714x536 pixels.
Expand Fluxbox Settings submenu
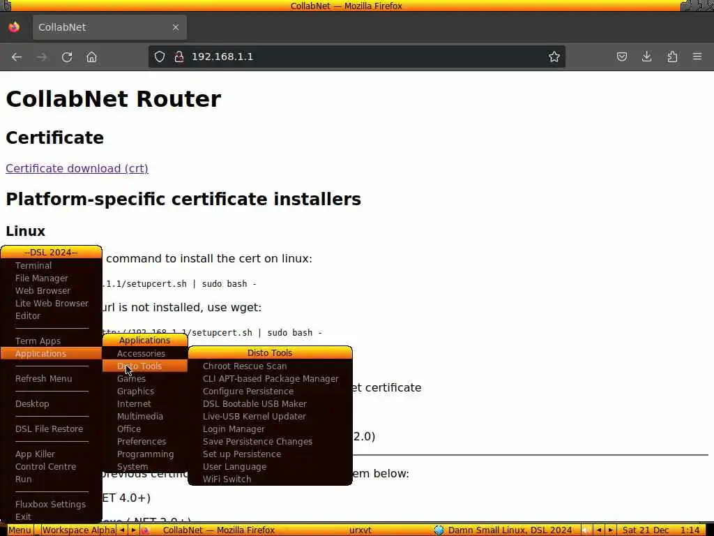51,504
